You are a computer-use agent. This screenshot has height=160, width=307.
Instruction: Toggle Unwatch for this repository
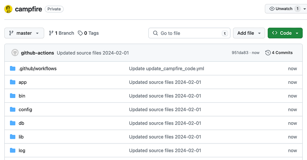[281, 9]
